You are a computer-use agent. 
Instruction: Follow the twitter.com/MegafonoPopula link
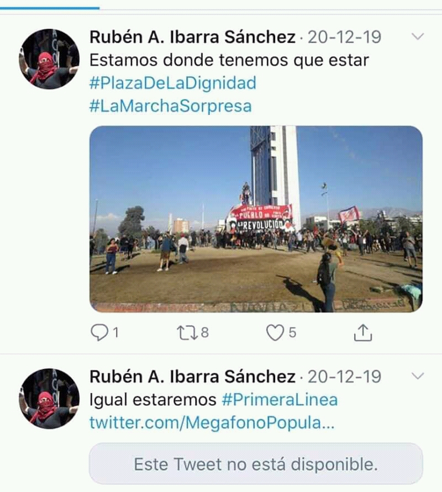212,422
